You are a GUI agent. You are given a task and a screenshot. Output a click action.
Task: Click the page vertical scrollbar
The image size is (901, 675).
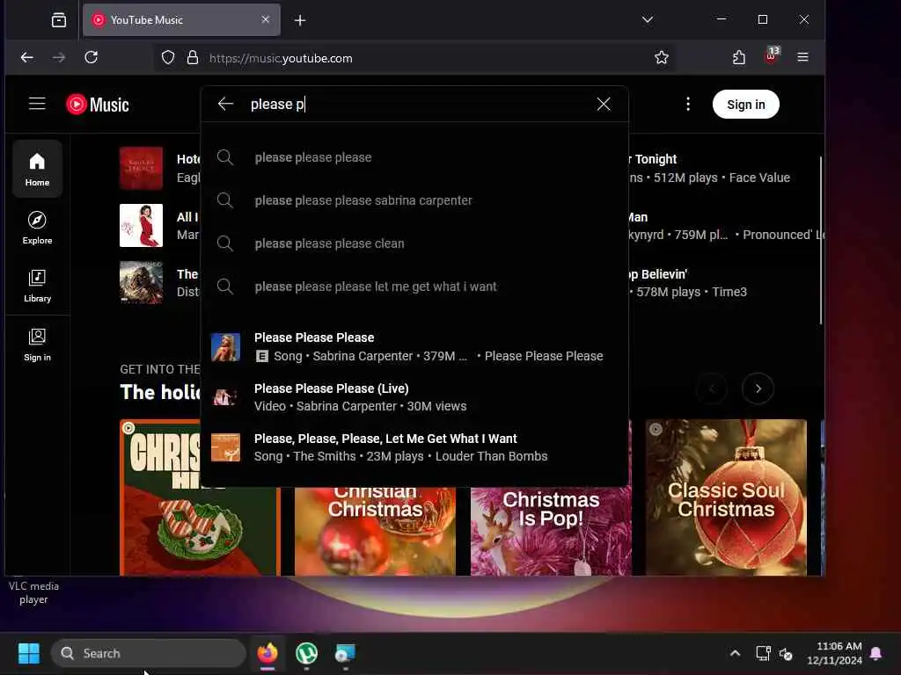pyautogui.click(x=821, y=240)
